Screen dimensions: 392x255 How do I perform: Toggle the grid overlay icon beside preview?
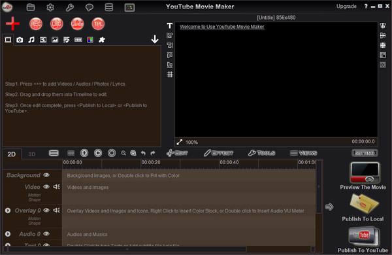(x=170, y=75)
